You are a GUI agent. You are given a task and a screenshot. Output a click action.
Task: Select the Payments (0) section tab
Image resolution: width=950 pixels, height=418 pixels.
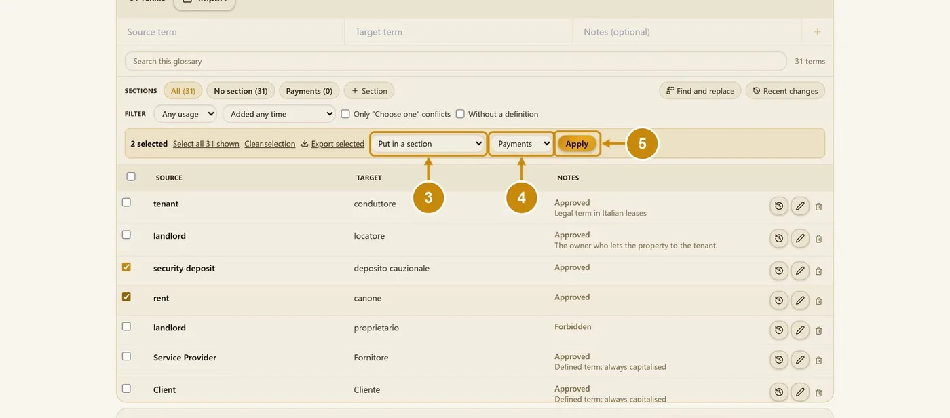(309, 91)
